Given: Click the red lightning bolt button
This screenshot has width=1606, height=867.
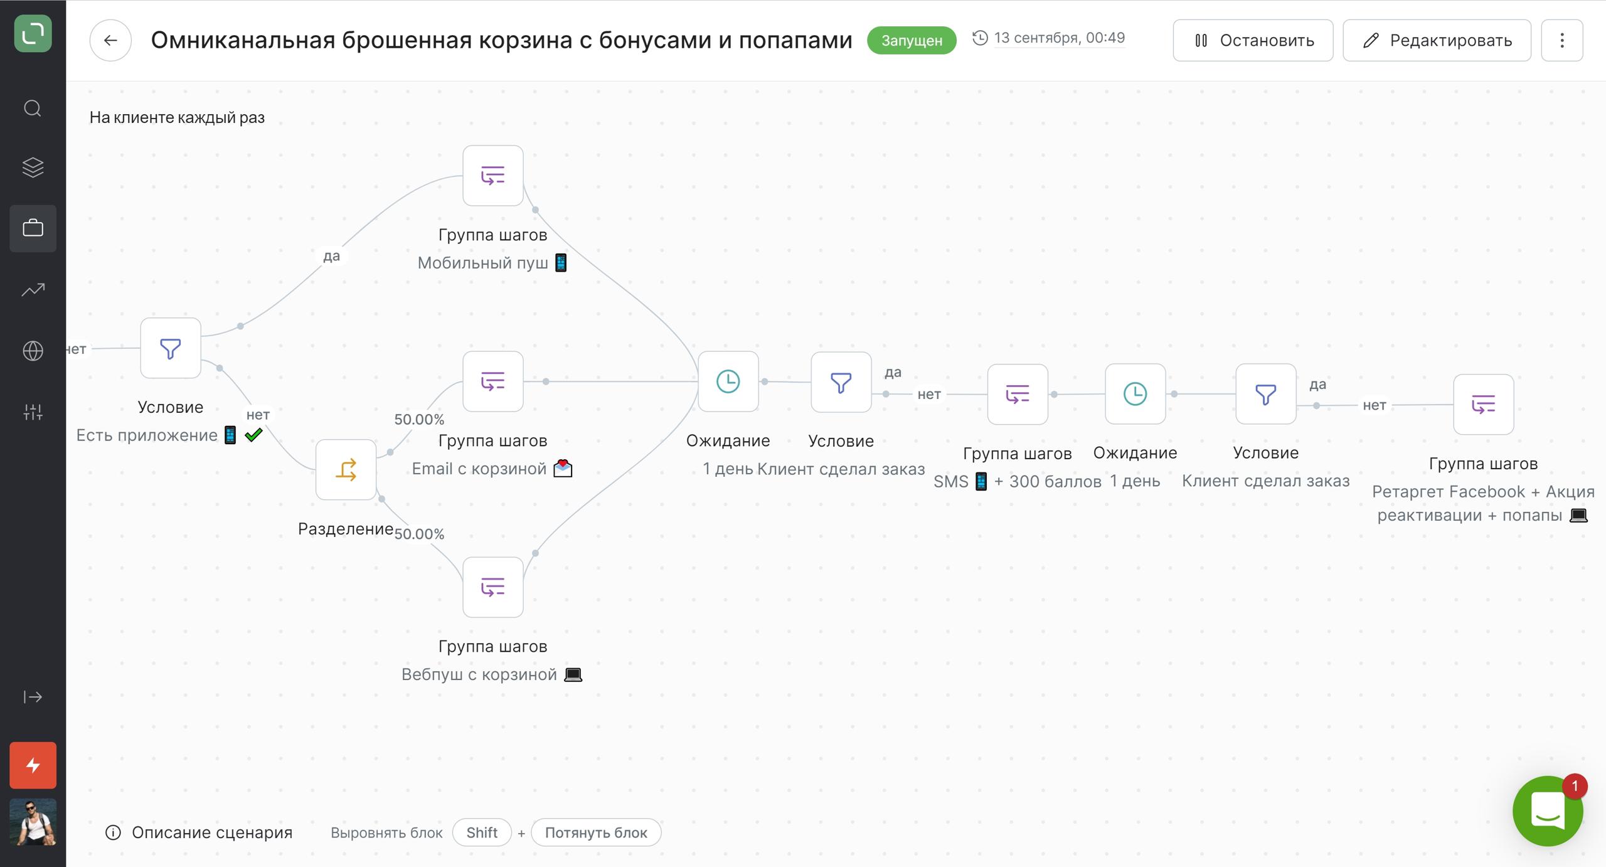Looking at the screenshot, I should (33, 765).
